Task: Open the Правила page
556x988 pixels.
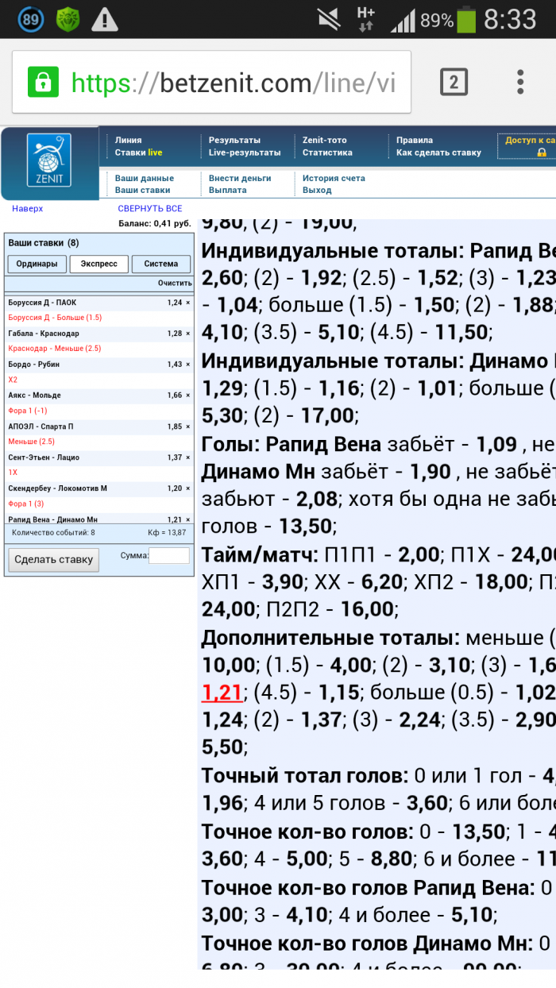Action: tap(415, 140)
